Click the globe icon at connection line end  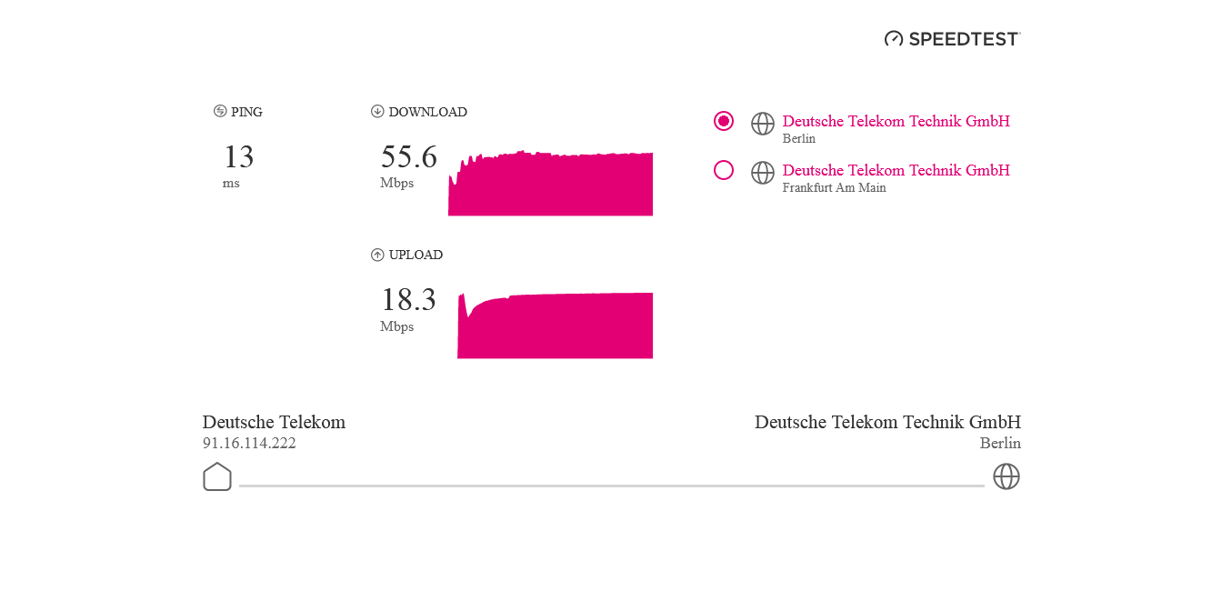(1007, 476)
